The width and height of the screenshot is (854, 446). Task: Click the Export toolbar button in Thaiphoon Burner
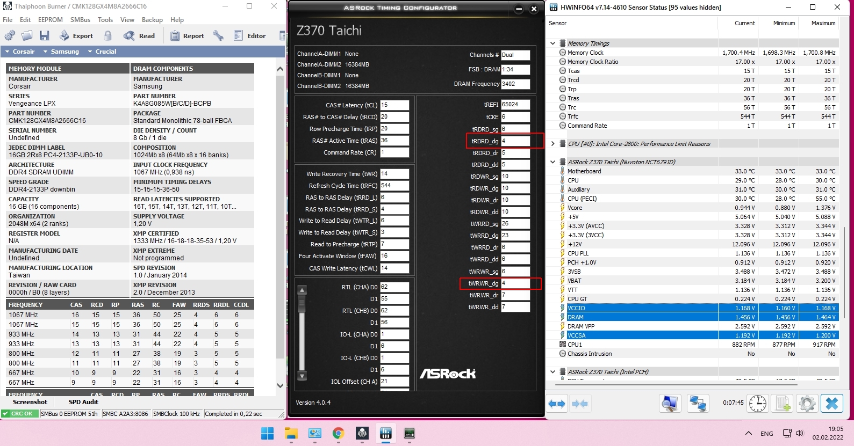tap(76, 36)
